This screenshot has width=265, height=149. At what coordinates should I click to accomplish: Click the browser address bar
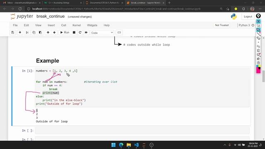[x=122, y=9]
